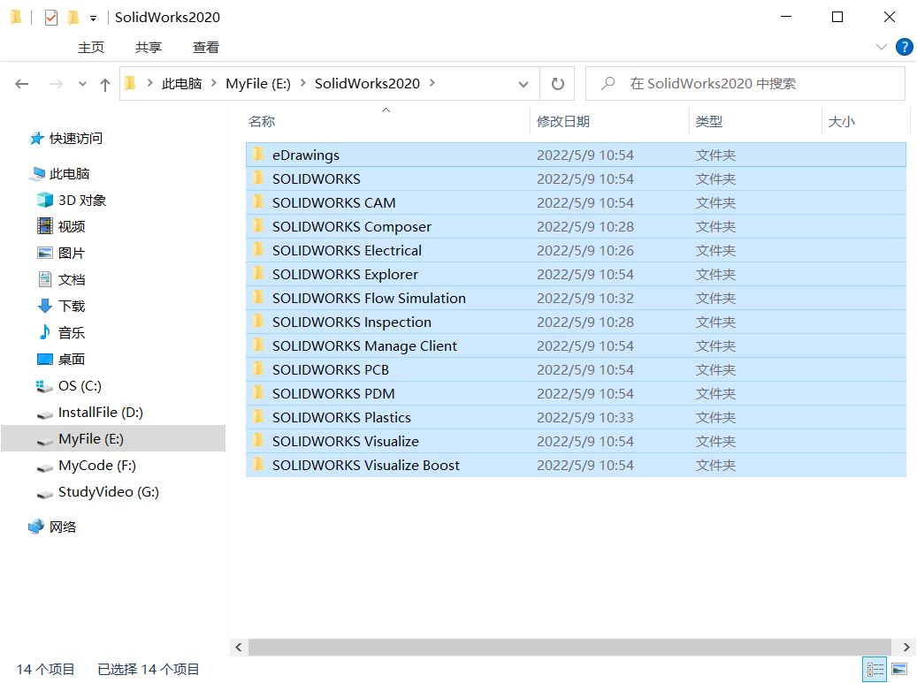This screenshot has height=683, width=917.
Task: Switch to large icons view layout
Action: pos(899,669)
